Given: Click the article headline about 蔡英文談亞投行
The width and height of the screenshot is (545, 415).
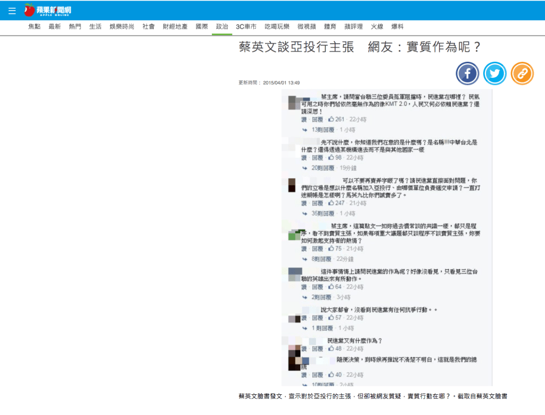Looking at the screenshot, I should tap(360, 47).
